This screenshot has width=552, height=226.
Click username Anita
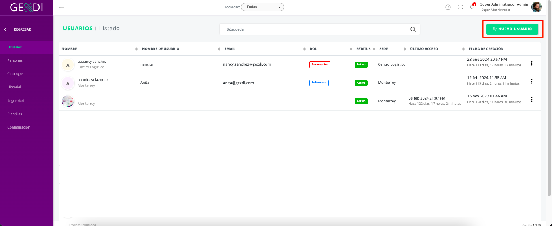pos(145,83)
